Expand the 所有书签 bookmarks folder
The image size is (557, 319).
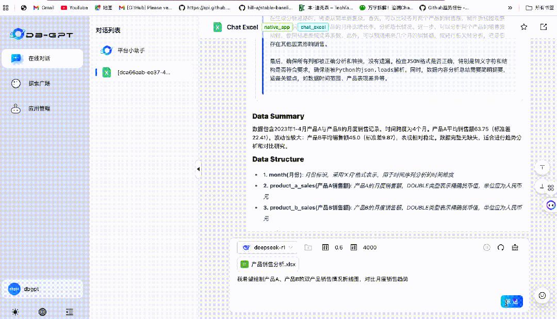[x=539, y=8]
